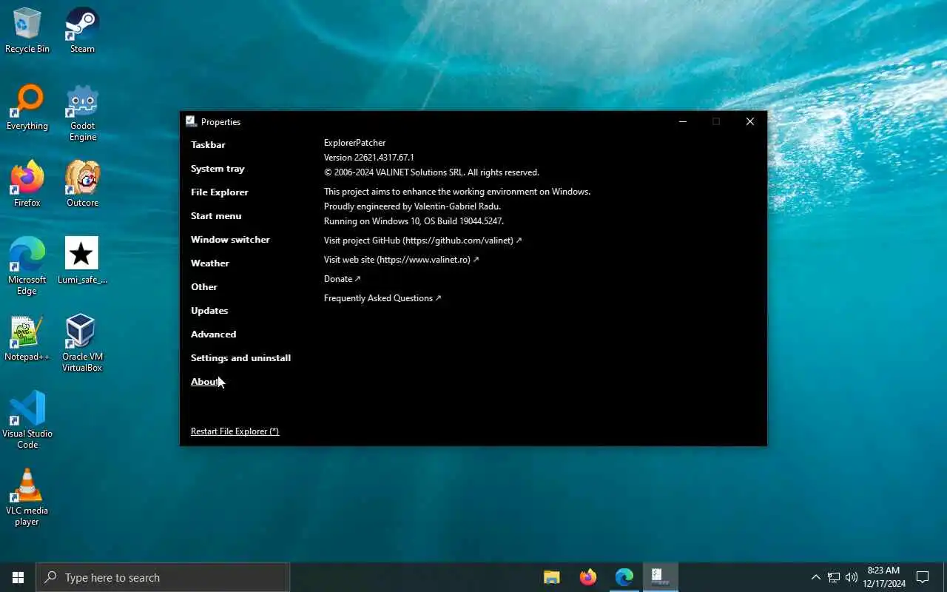Select the Everything search desktop icon
Image resolution: width=947 pixels, height=592 pixels.
[x=27, y=107]
